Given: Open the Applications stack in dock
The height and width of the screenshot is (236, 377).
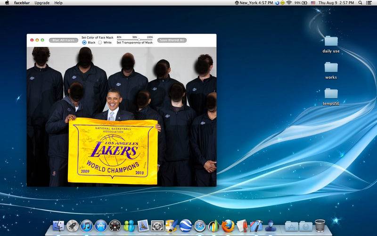Looking at the screenshot, I should point(292,226).
